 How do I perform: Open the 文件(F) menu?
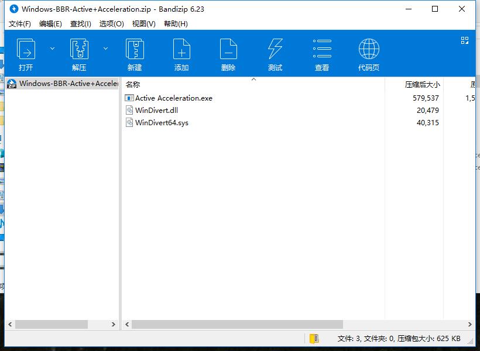point(19,24)
